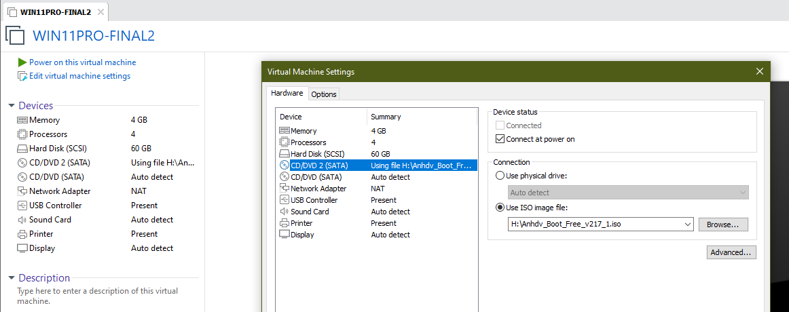
Task: Click the Memory icon in Devices panel
Action: (22, 120)
